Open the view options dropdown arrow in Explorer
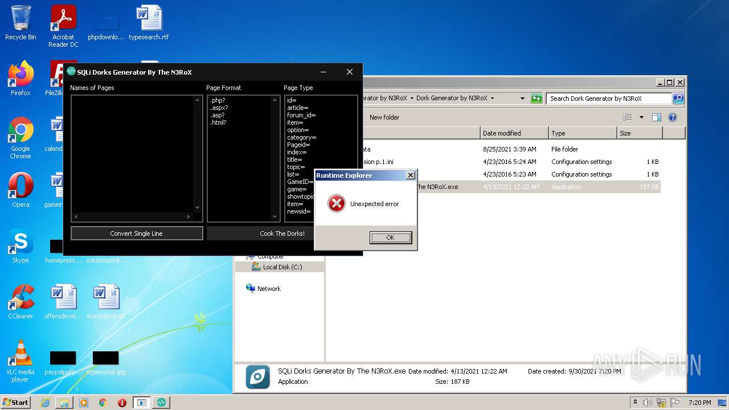This screenshot has width=729, height=410. pyautogui.click(x=641, y=117)
